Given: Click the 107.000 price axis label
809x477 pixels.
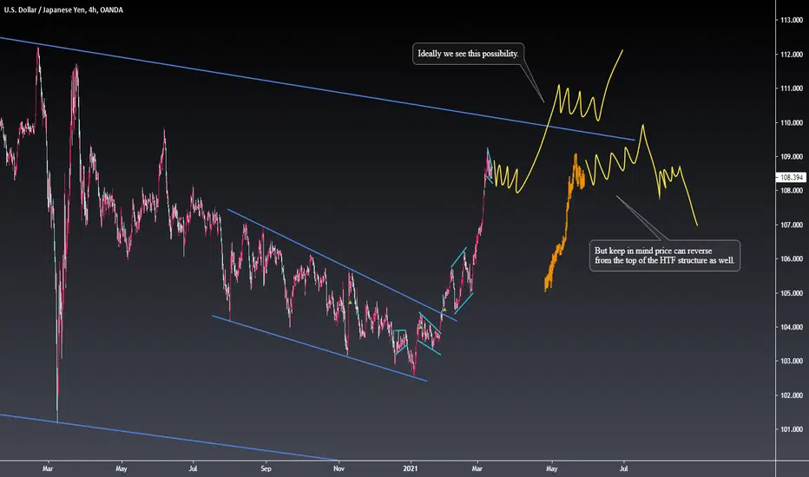Looking at the screenshot, I should (792, 225).
